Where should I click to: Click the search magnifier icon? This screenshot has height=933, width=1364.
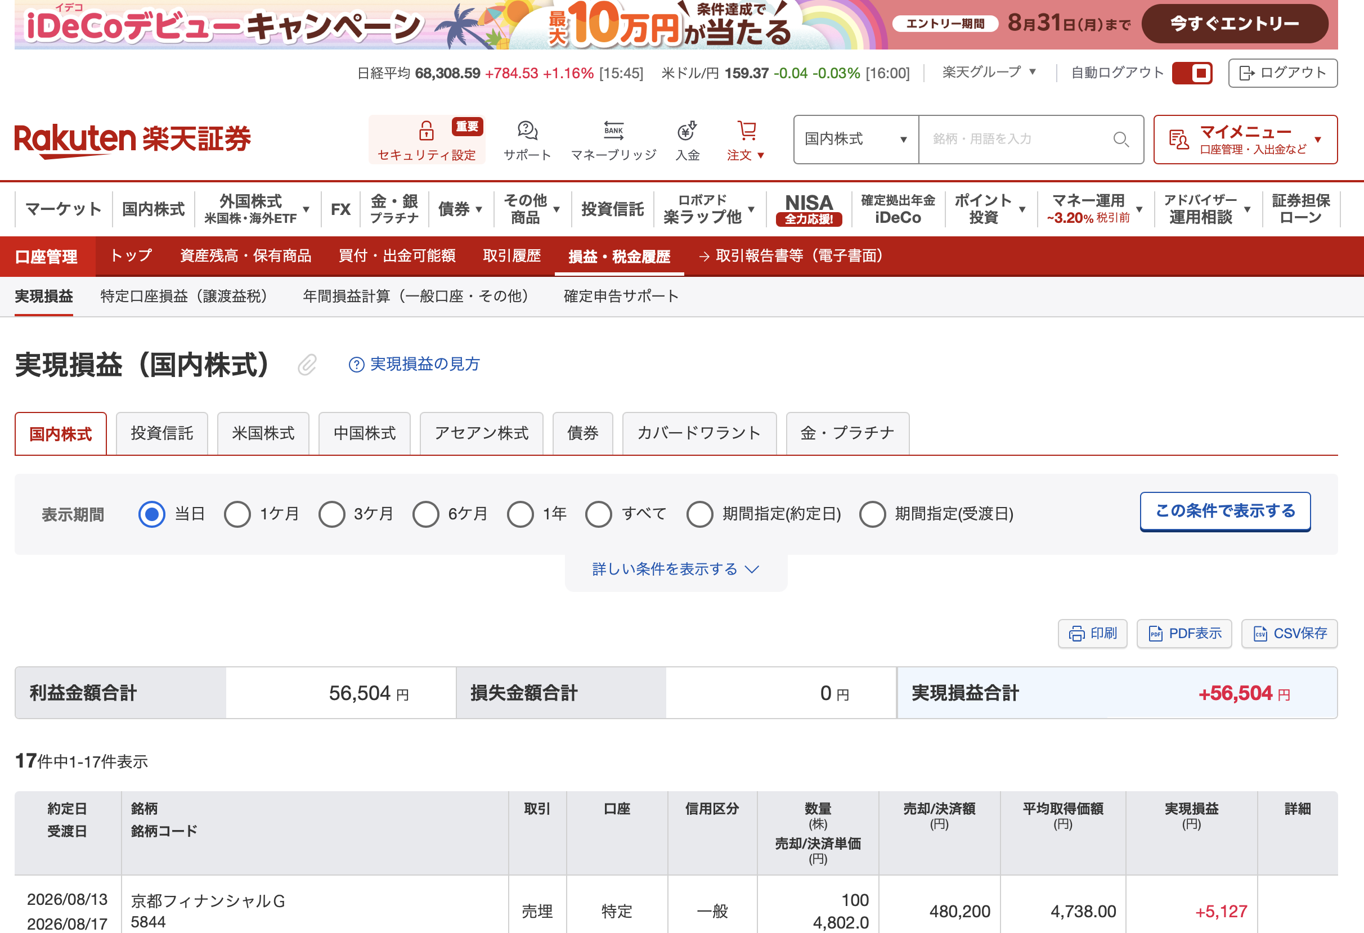click(1120, 139)
